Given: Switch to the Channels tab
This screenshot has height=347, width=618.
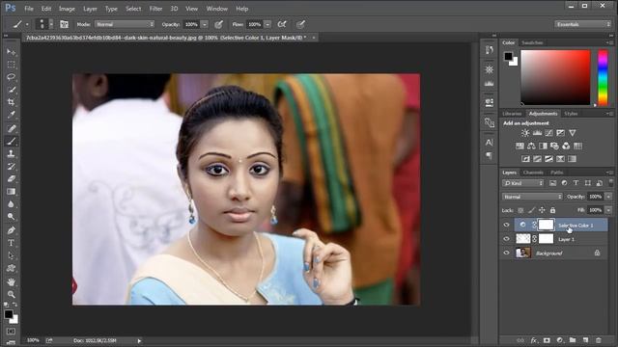Looking at the screenshot, I should coord(533,173).
